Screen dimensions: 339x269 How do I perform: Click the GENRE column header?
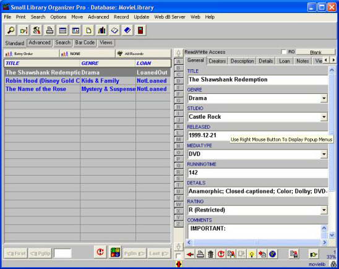[x=108, y=63]
